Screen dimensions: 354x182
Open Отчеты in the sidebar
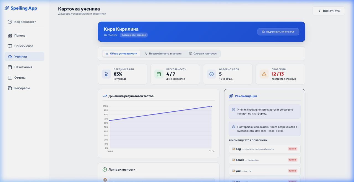coord(24,77)
